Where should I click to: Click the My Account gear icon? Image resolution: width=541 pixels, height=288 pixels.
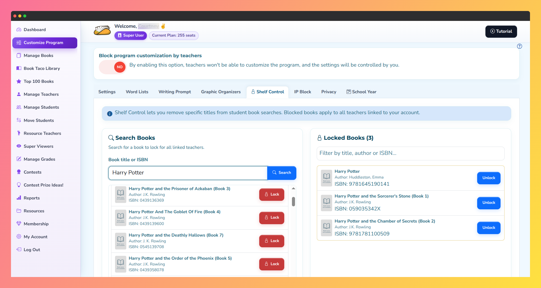tap(19, 237)
